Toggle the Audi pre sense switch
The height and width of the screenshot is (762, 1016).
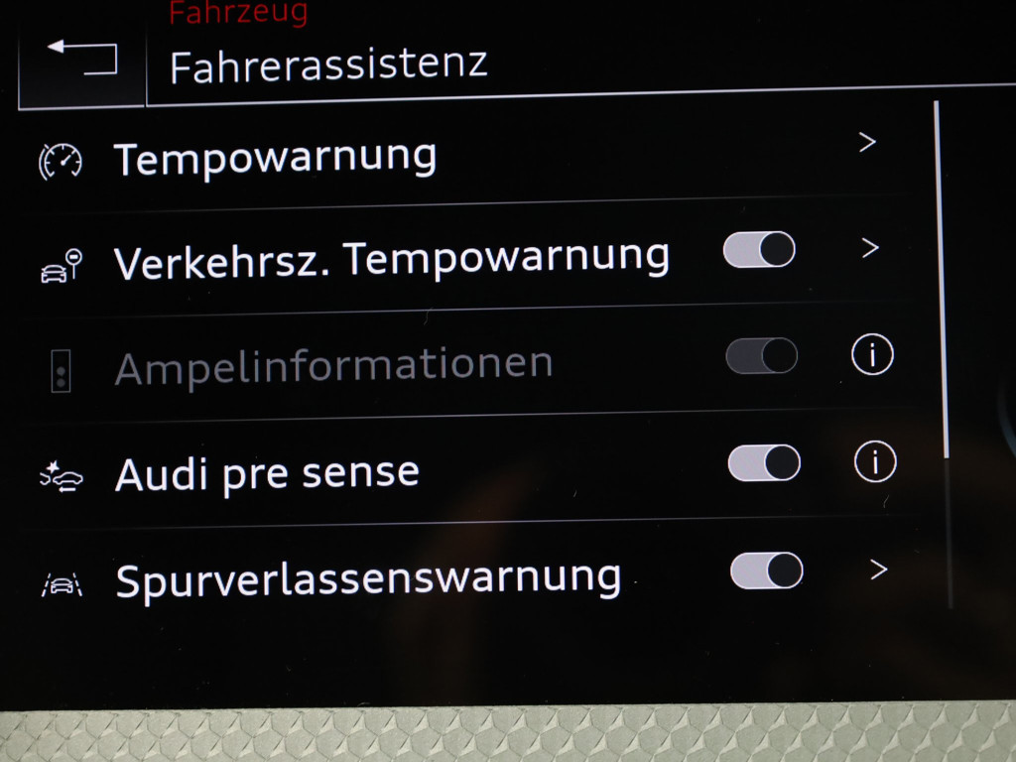pos(764,462)
